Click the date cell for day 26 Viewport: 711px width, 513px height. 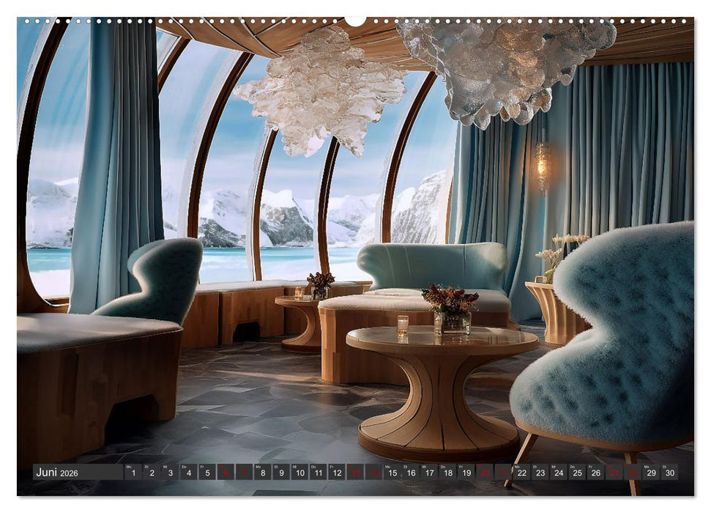coord(595,472)
